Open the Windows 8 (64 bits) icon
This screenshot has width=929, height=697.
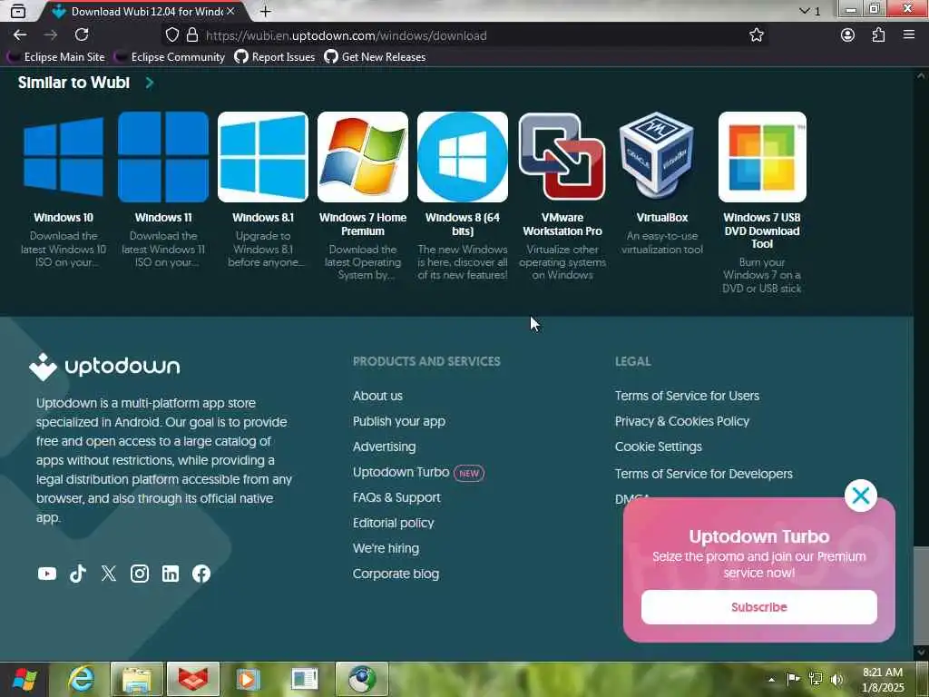[462, 157]
